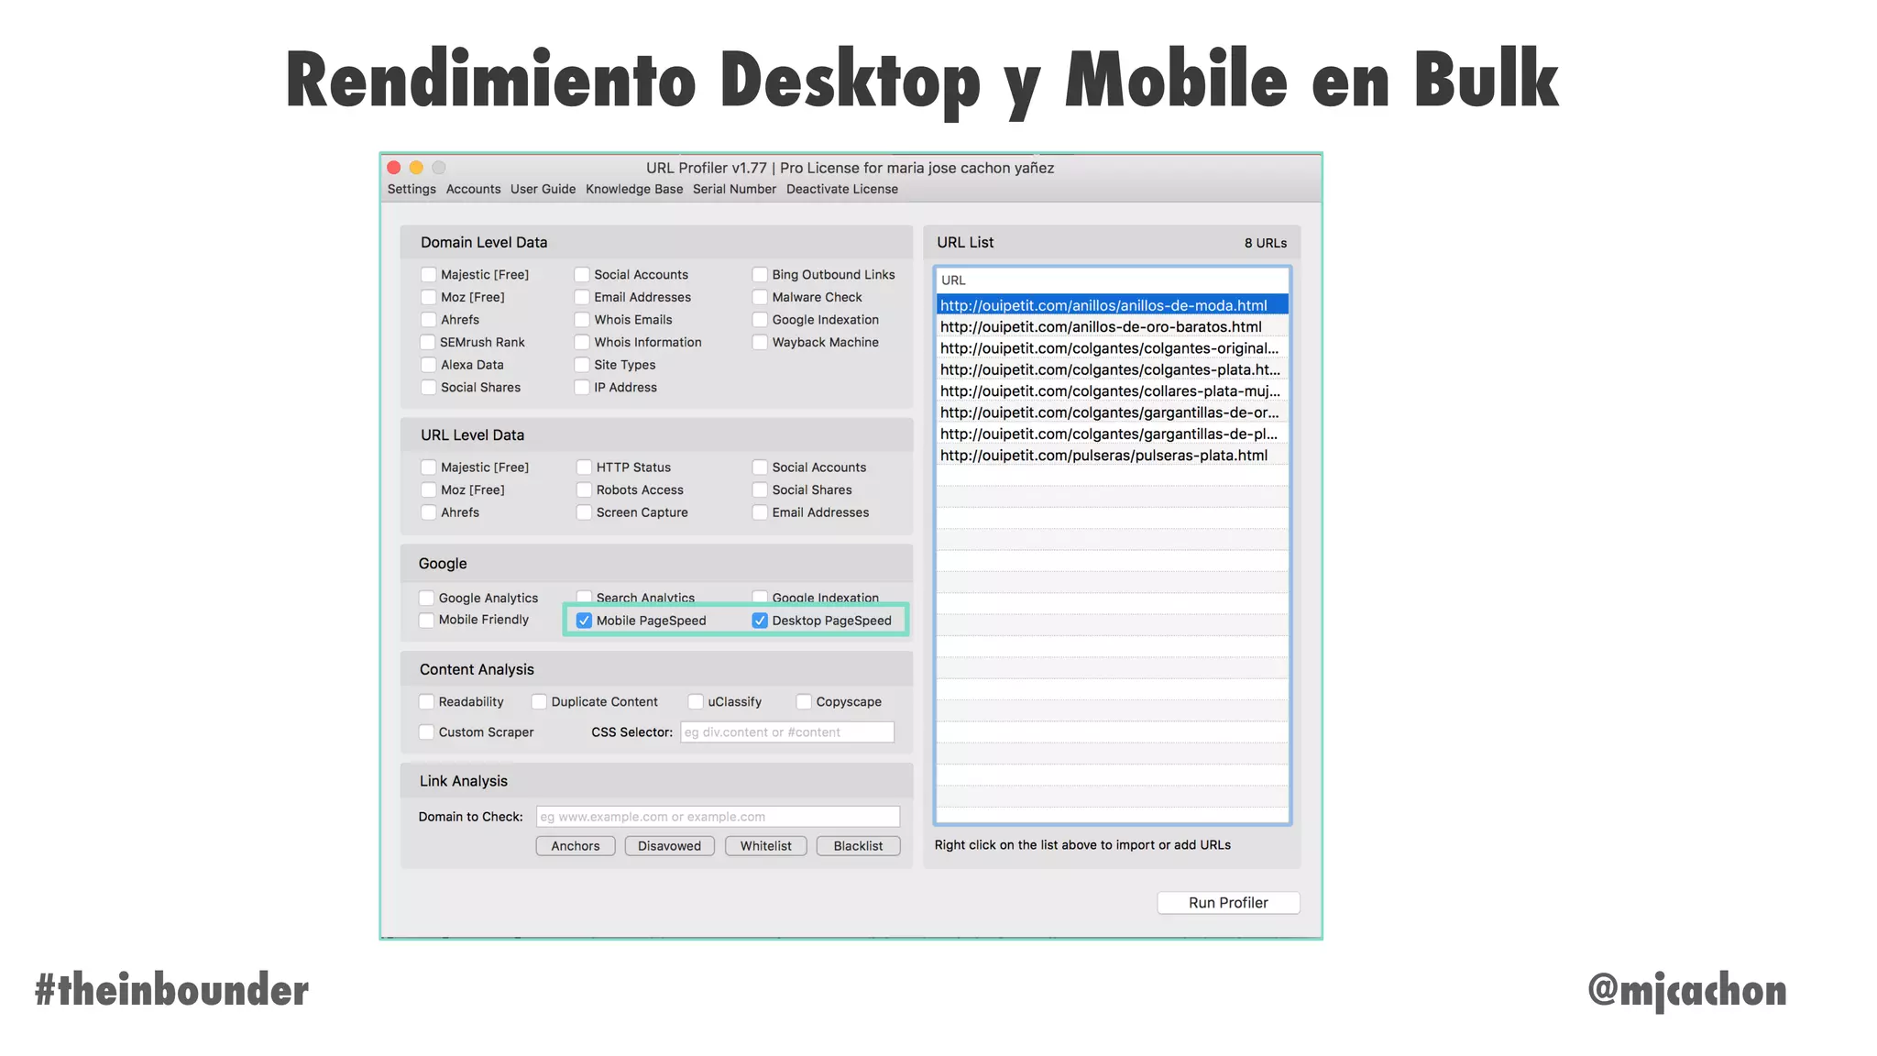Screen dimensions: 1877x1056
Task: Tick the SEMrush Rank checkbox
Action: coord(428,342)
